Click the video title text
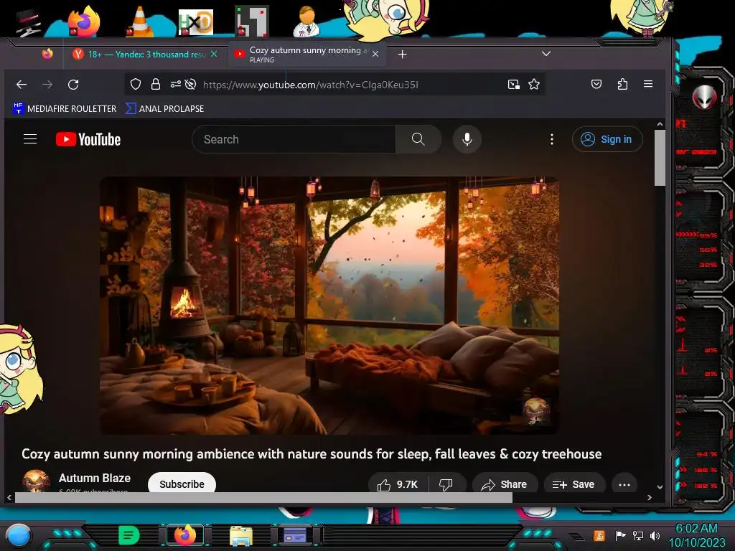735x551 pixels. 312,454
